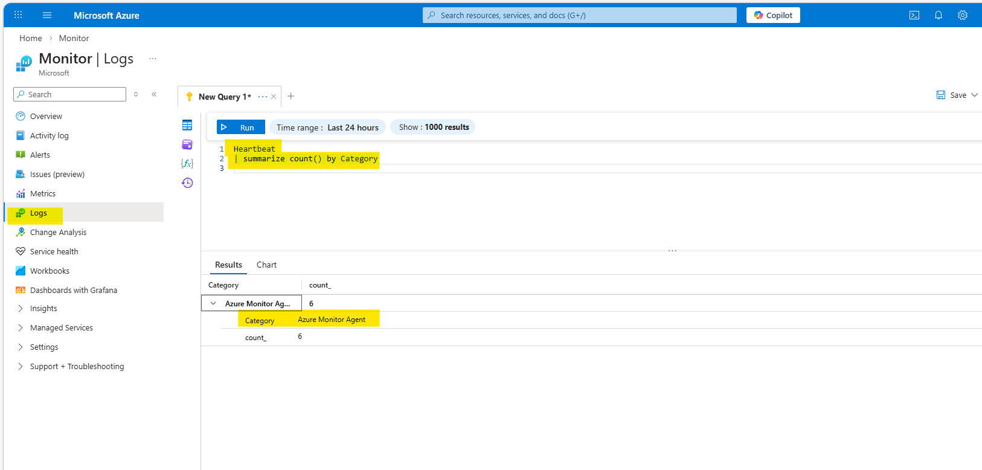Open more actions ellipsis next to Monitor title
Viewport: 982px width, 470px height.
pos(153,59)
